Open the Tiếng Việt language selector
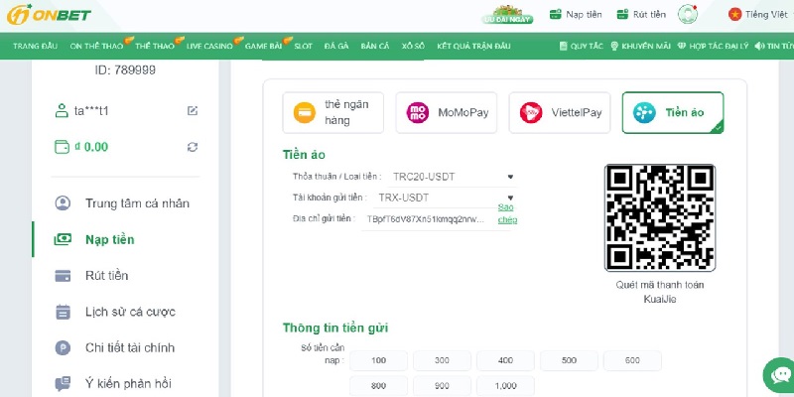Image resolution: width=794 pixels, height=397 pixels. (766, 14)
